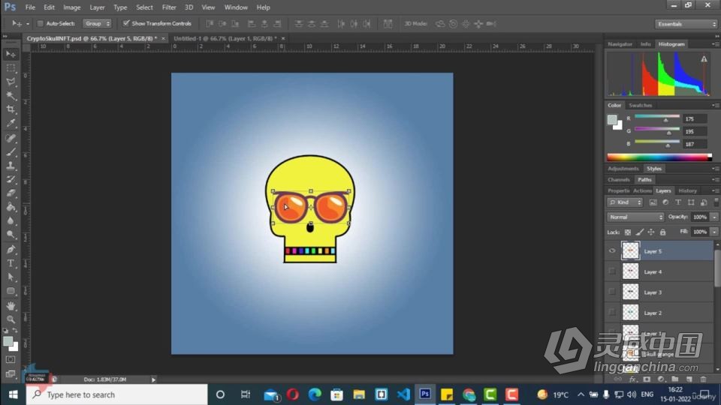Viewport: 721px width, 405px height.
Task: Select the Lasso tool
Action: [x=11, y=82]
